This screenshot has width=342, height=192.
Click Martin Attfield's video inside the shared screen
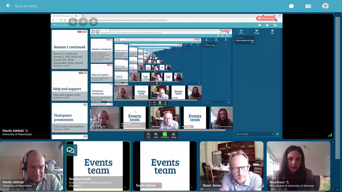pyautogui.click(x=104, y=118)
